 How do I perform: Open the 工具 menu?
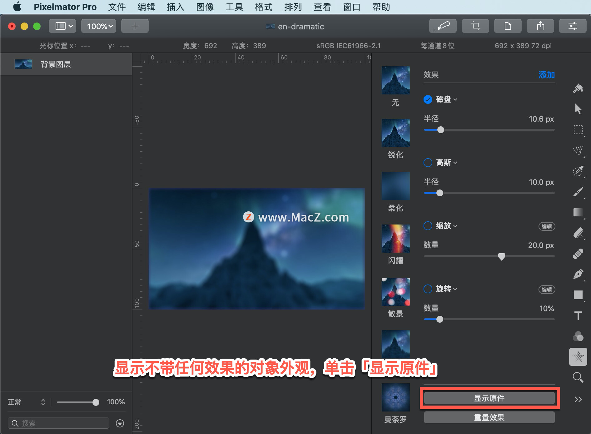point(234,7)
